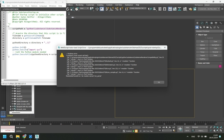The height and width of the screenshot is (140, 224).
Task: Open the Motion panel tab icon
Action: click(211, 23)
